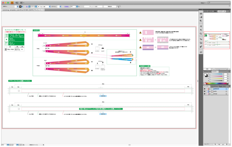Open the Brushes panel dock icon

(201, 47)
